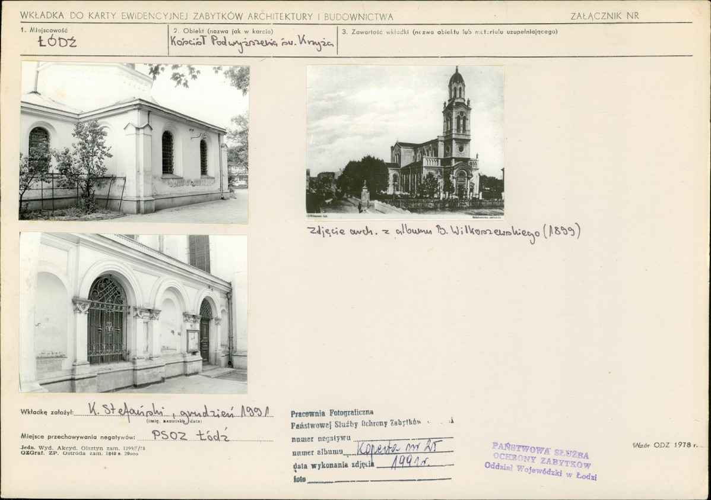Click the bottom-left arched entrance photo
This screenshot has height=500, width=711.
134,312
